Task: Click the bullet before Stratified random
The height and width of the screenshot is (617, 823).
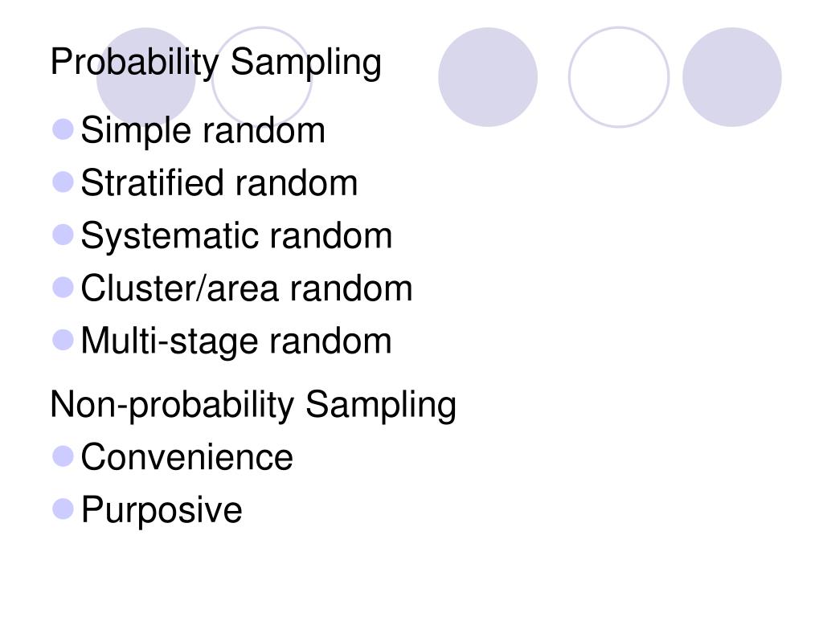Action: 63,182
